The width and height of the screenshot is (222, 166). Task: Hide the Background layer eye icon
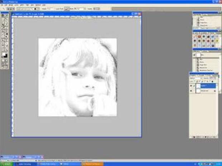[191, 91]
